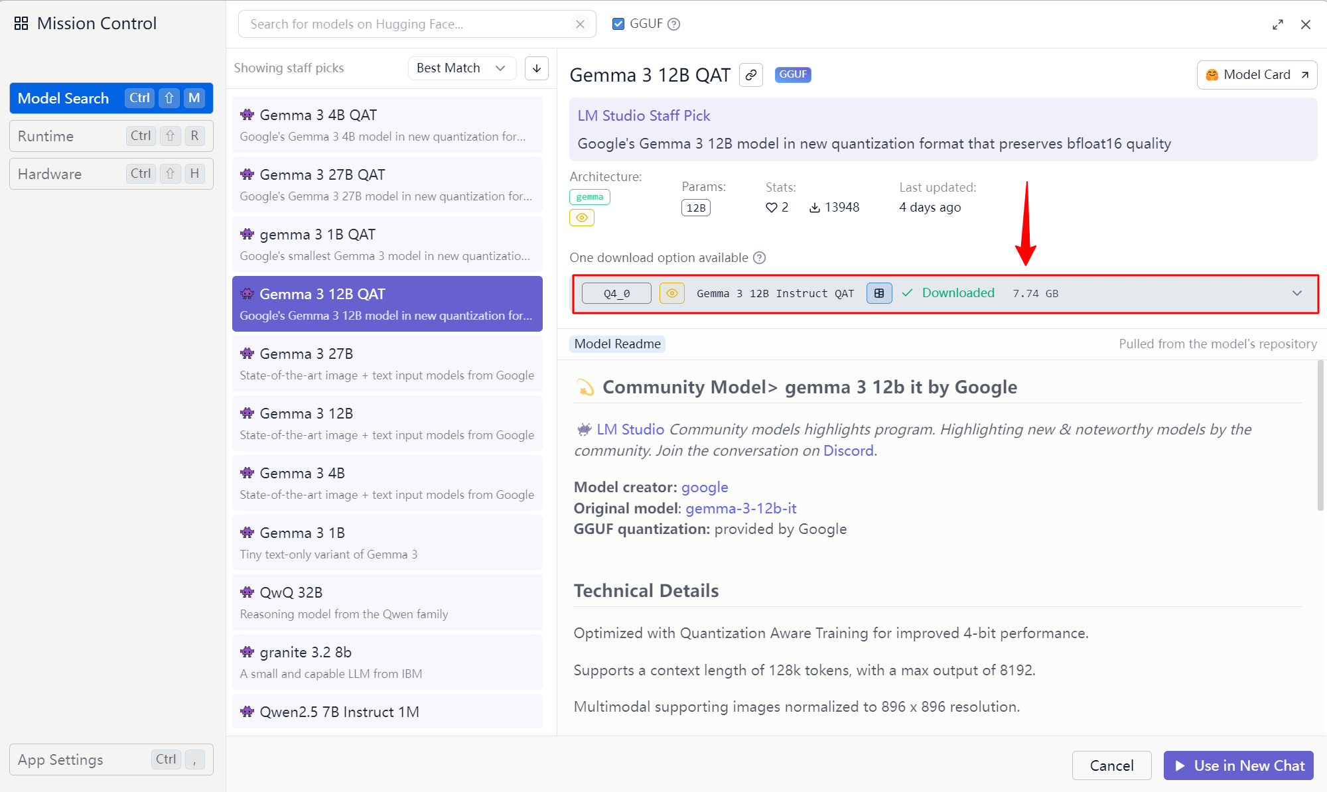The image size is (1327, 792).
Task: Switch to the Runtime tab
Action: pyautogui.click(x=111, y=136)
